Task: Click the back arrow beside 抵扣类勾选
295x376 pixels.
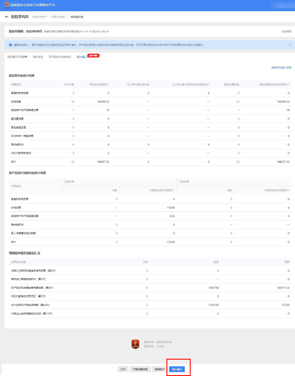Action: [6, 17]
